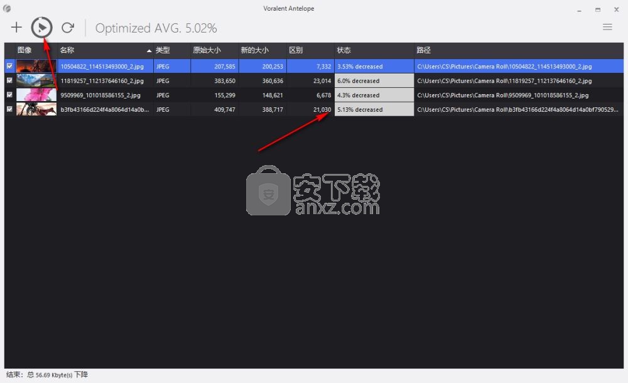Image resolution: width=628 pixels, height=383 pixels.
Task: Click the path containing b3fb43166d224f4a8064d14a0bf790529
Action: click(x=517, y=110)
